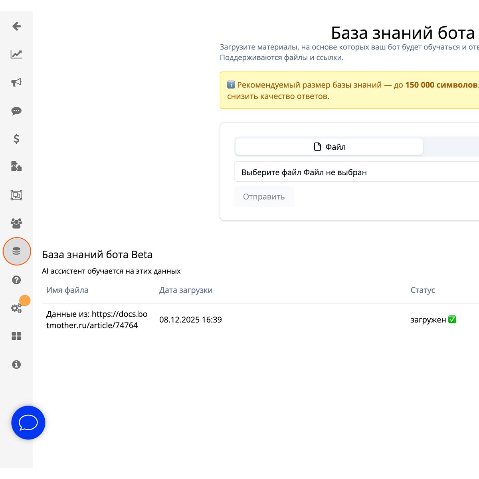
Task: Click the Имя файла column header
Action: tap(67, 290)
